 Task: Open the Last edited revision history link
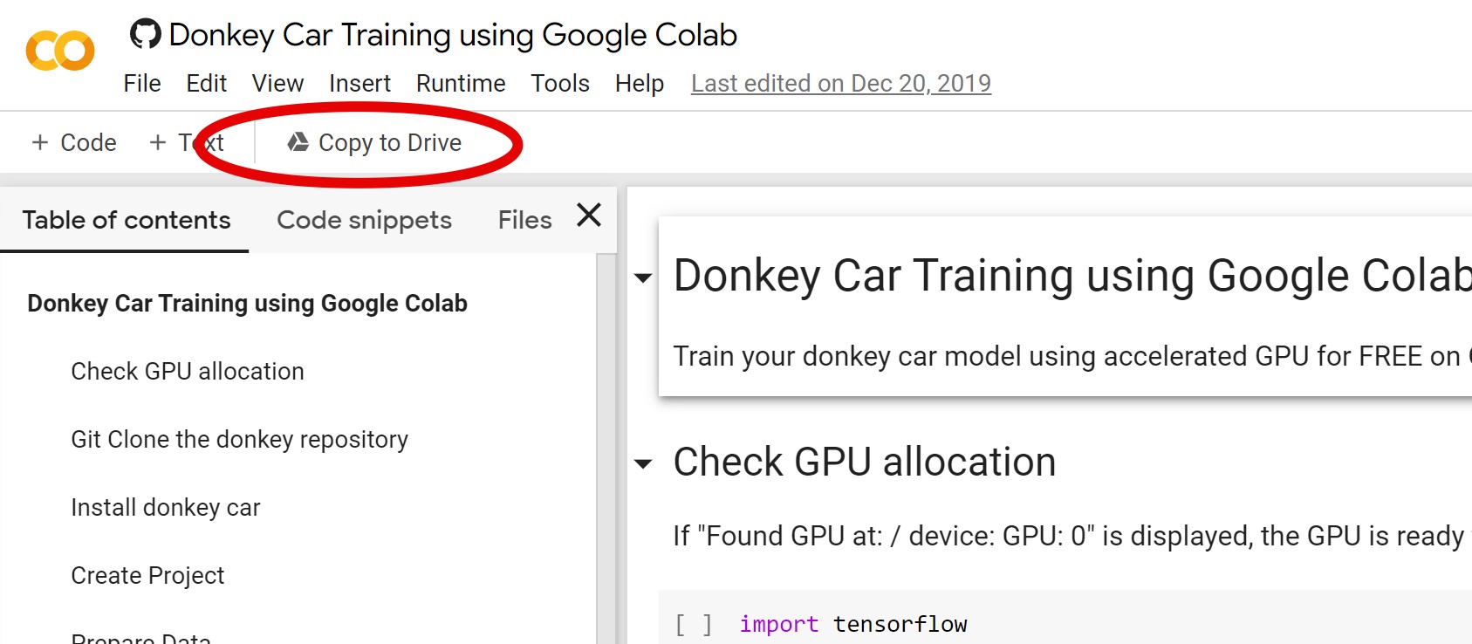(840, 84)
